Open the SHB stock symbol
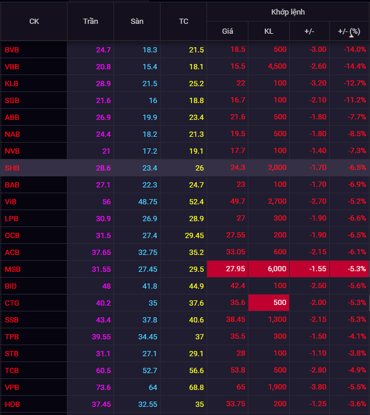 [x=12, y=168]
